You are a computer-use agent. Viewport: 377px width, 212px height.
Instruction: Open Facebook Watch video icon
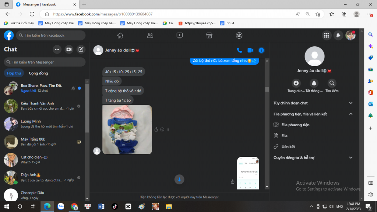(180, 35)
